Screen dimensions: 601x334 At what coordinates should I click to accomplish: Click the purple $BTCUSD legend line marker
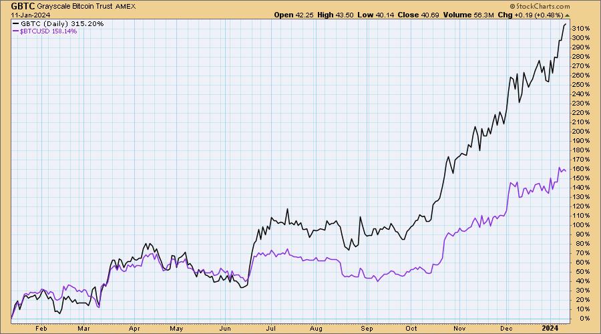[16, 31]
